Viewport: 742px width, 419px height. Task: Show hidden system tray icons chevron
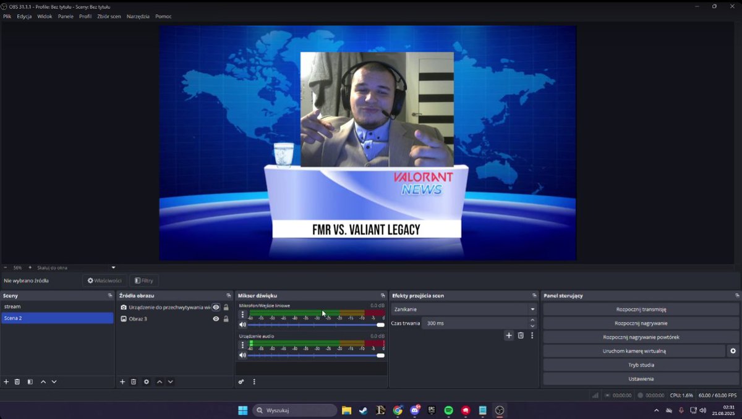pos(656,410)
